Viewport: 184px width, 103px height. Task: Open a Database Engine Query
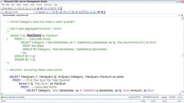(16, 8)
